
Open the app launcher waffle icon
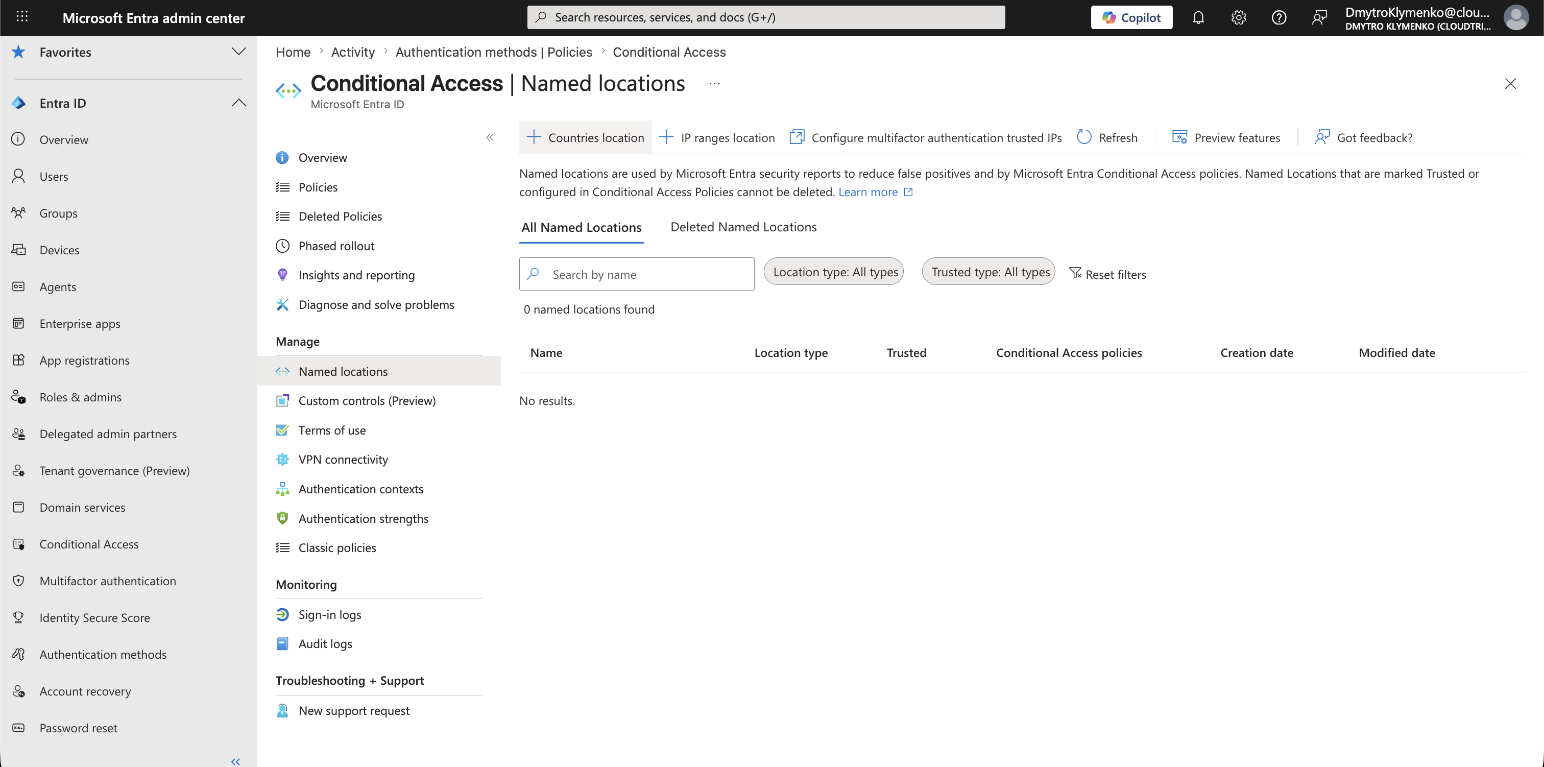pyautogui.click(x=22, y=17)
